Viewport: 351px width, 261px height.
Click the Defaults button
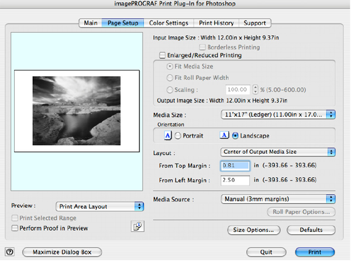click(x=311, y=230)
